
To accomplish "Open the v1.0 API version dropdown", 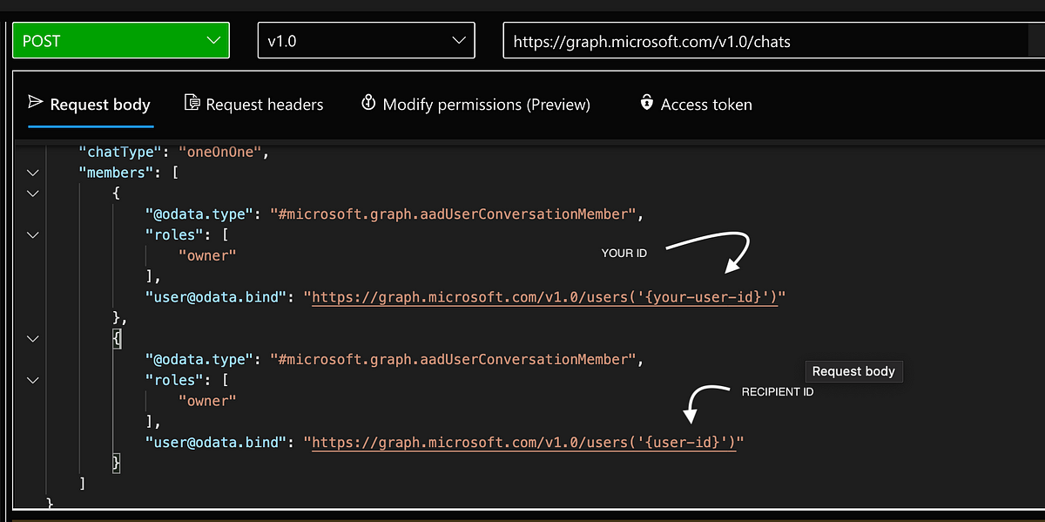I will point(366,40).
